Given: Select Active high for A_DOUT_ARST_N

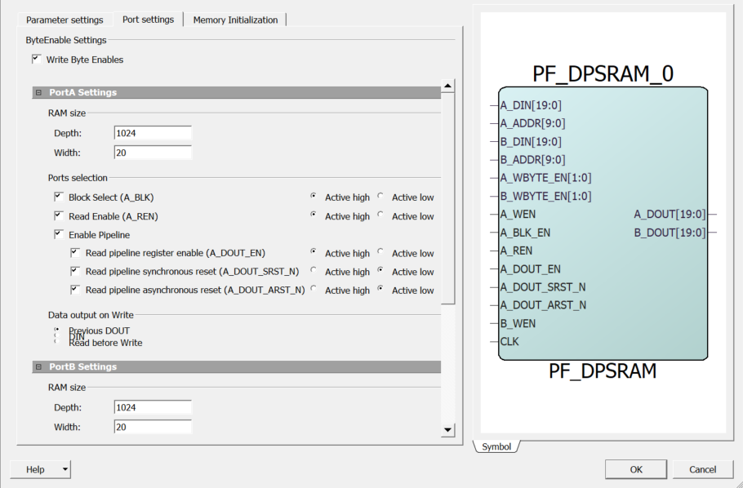Looking at the screenshot, I should (314, 290).
